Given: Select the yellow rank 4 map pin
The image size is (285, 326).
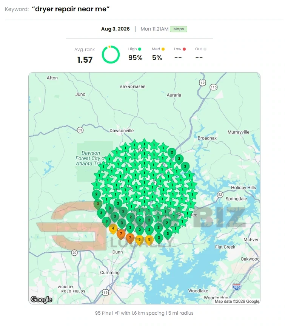Looking at the screenshot, I should 113,229.
